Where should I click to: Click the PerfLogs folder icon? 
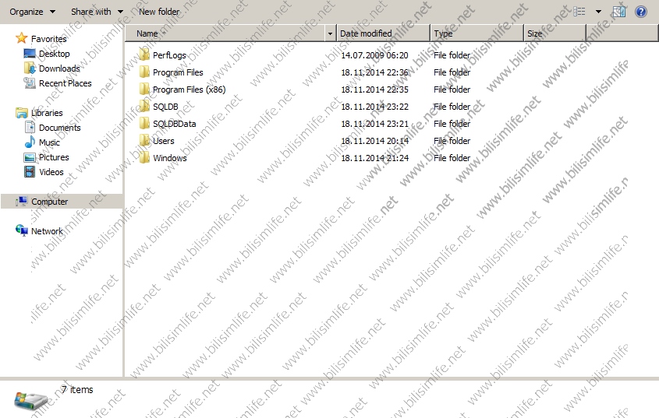pos(144,54)
